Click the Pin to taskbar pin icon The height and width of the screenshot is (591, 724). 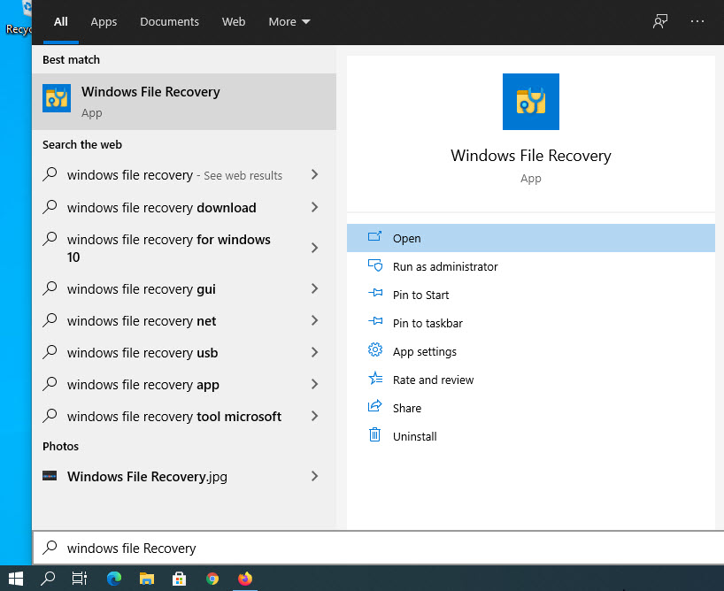[375, 321]
